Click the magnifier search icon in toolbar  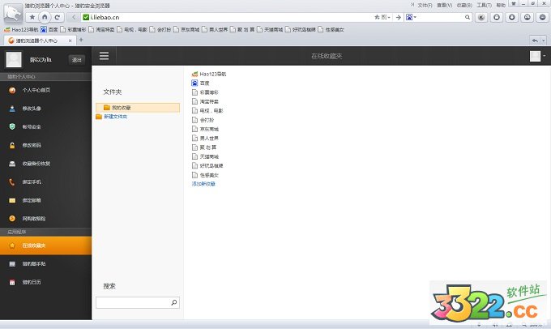coord(467,17)
